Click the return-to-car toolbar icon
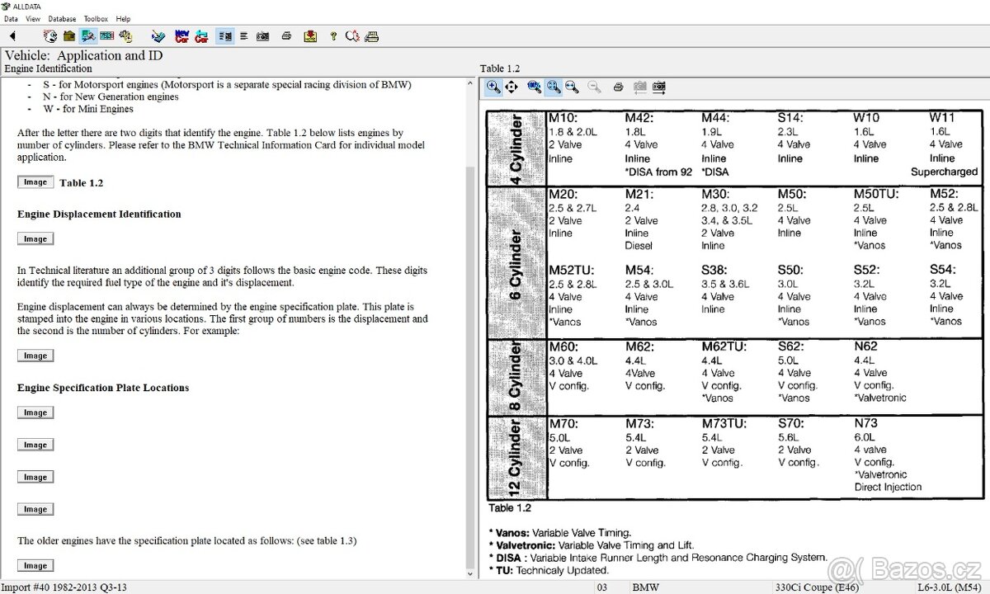Viewport: 990px width, 594px height. pyautogui.click(x=201, y=35)
